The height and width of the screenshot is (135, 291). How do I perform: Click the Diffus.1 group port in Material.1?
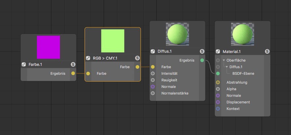(218, 67)
